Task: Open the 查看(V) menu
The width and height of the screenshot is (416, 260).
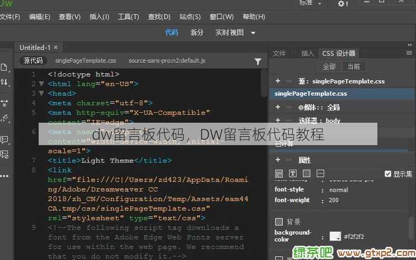Action: click(69, 17)
